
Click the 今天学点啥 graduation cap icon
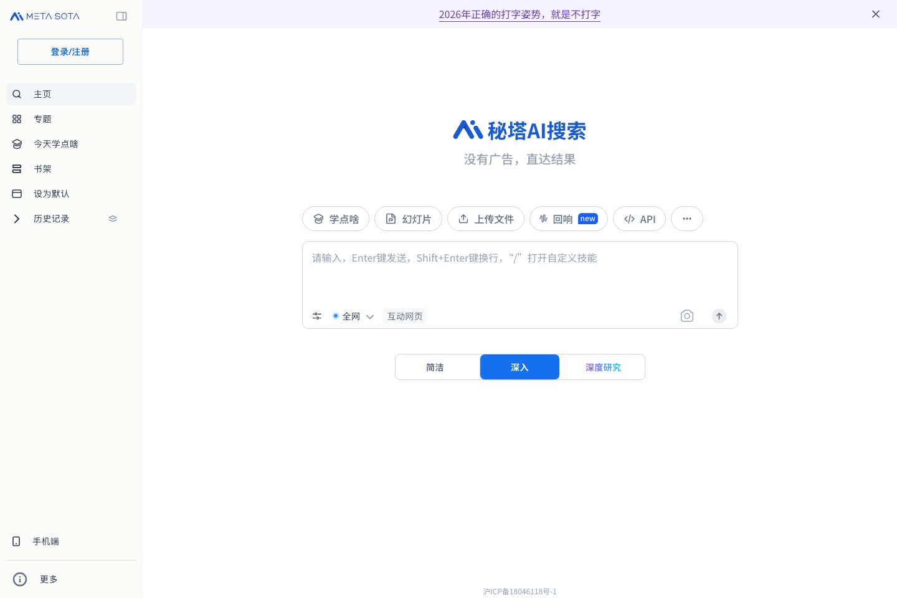point(17,144)
